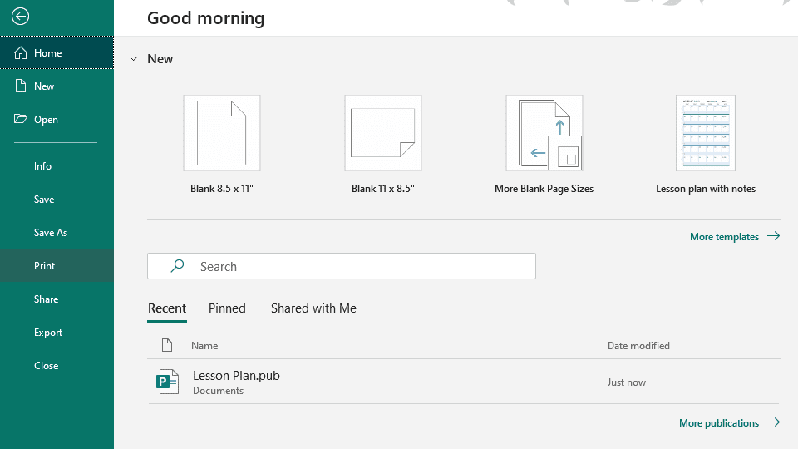Collapse the New section chevron
Screen dimensions: 798x449
[x=133, y=59]
